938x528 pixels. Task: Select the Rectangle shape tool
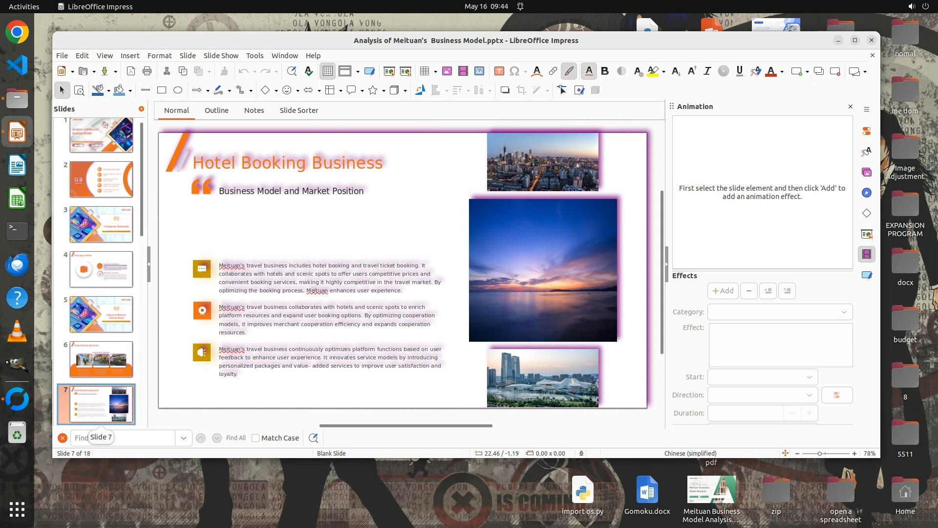(162, 90)
